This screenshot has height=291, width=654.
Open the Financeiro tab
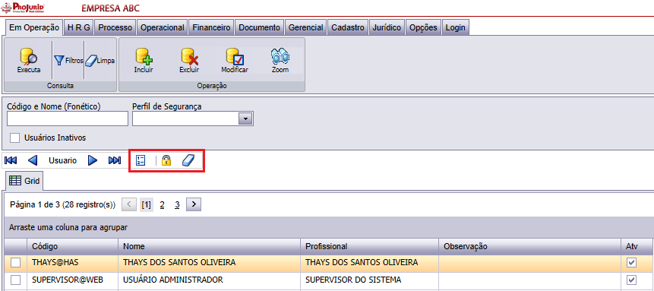[211, 27]
